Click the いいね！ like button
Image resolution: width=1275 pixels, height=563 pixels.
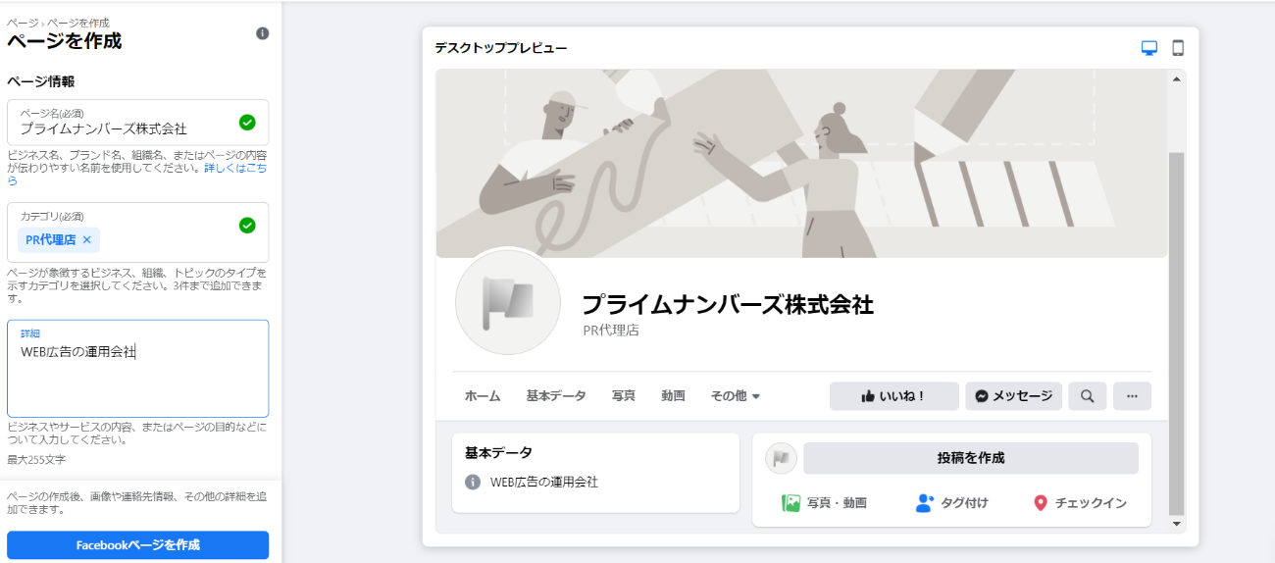coord(893,396)
